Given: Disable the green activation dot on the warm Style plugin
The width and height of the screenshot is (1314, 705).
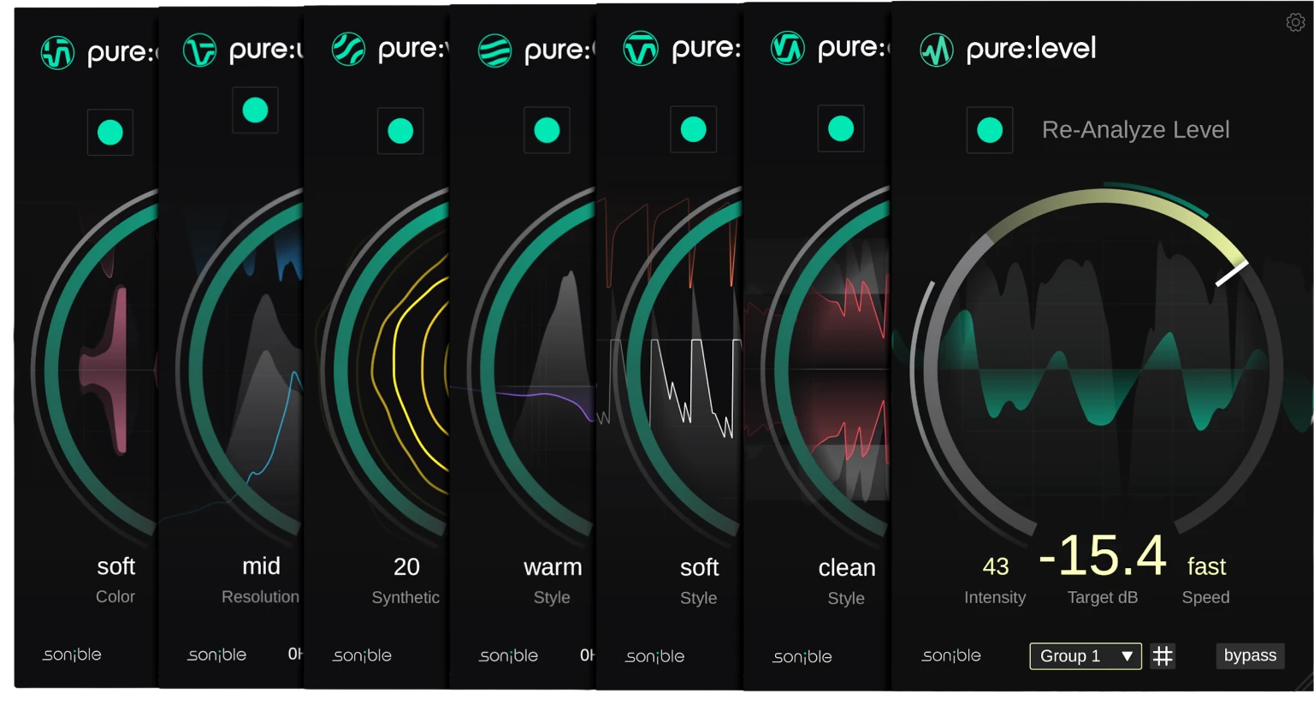Looking at the screenshot, I should pyautogui.click(x=546, y=130).
